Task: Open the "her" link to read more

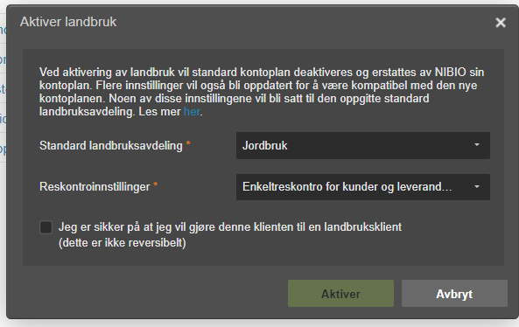Action: coord(192,112)
